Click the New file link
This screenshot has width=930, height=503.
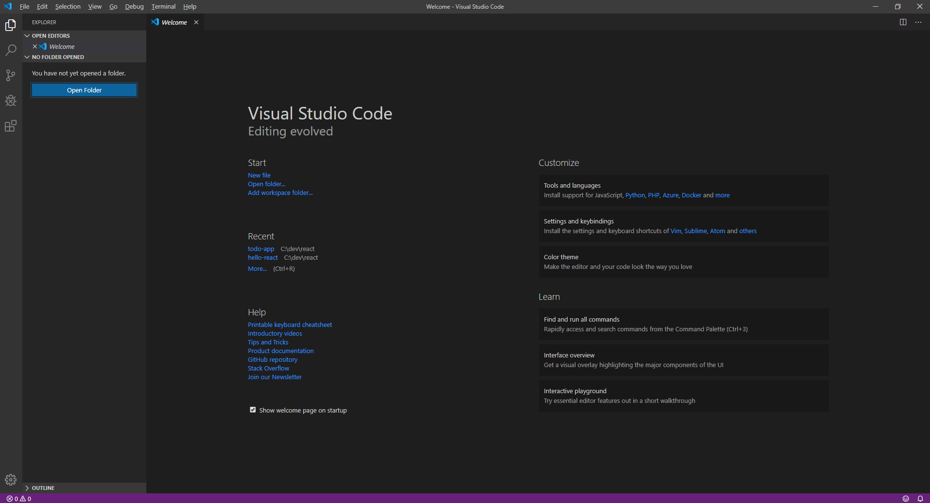tap(259, 175)
